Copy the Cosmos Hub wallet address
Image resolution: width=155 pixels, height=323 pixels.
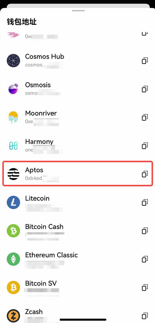pos(145,61)
